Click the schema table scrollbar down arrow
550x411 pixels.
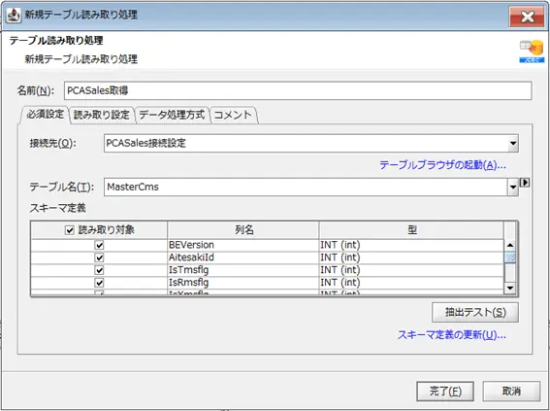point(510,288)
